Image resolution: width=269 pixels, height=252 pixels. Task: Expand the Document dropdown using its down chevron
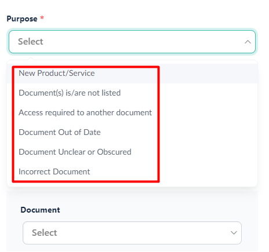pyautogui.click(x=234, y=233)
